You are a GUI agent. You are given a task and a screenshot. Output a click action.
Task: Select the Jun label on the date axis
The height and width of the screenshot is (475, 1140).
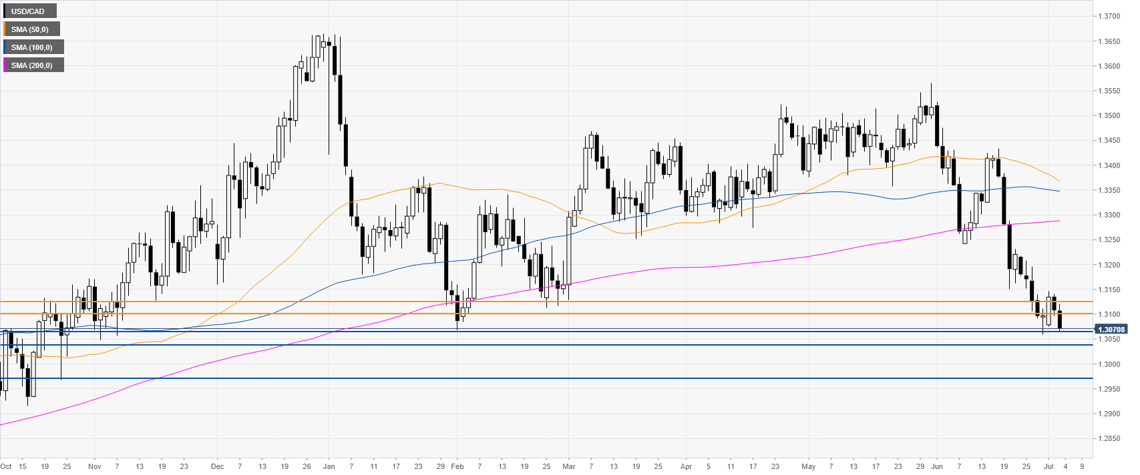click(x=936, y=467)
